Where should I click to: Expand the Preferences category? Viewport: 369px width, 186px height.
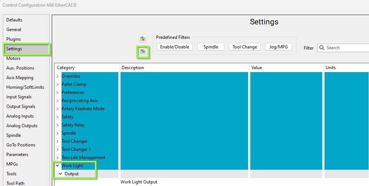[x=57, y=92]
